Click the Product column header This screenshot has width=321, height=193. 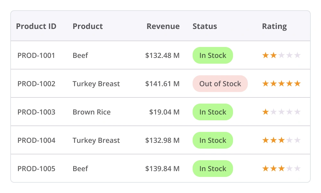(88, 26)
